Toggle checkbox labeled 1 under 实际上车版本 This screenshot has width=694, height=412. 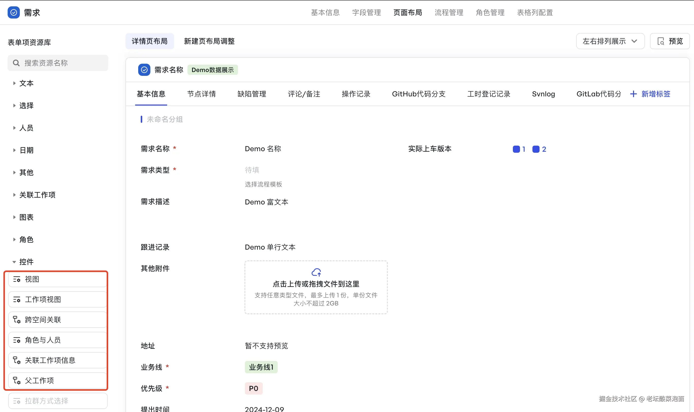(516, 149)
